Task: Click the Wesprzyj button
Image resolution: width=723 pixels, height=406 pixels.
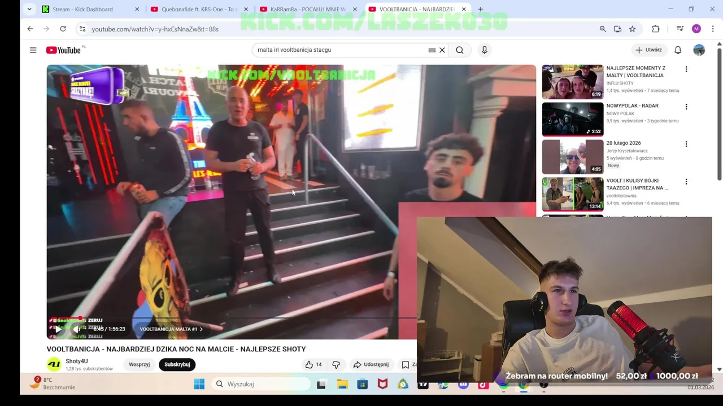Action: pyautogui.click(x=139, y=365)
